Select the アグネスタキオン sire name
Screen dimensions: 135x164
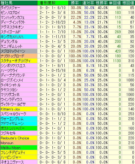(12, 27)
